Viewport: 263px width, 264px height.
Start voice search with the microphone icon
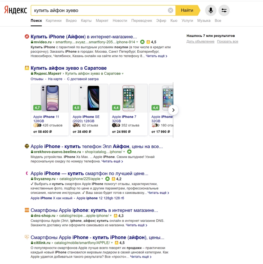211,10
